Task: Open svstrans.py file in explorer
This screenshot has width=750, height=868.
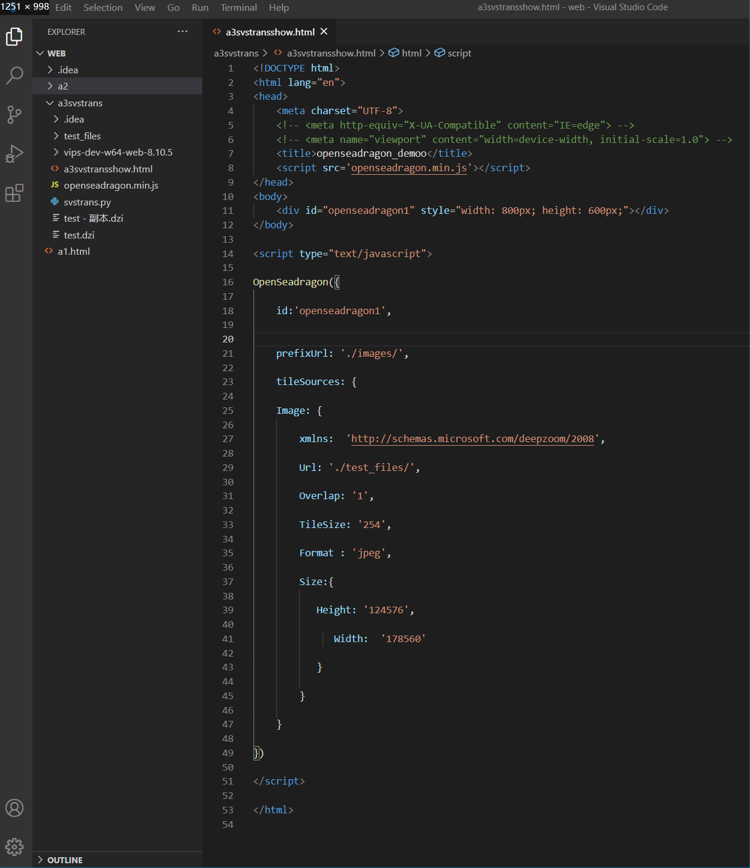Action: click(x=118, y=202)
